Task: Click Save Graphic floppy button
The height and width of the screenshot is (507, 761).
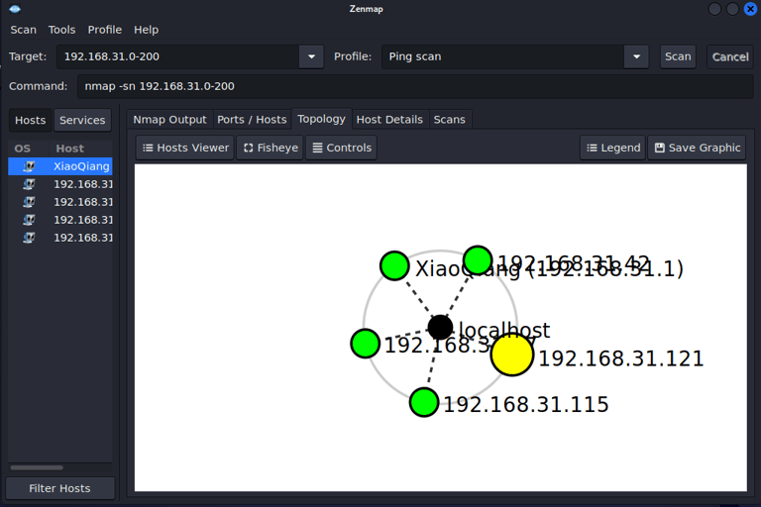Action: click(x=697, y=148)
